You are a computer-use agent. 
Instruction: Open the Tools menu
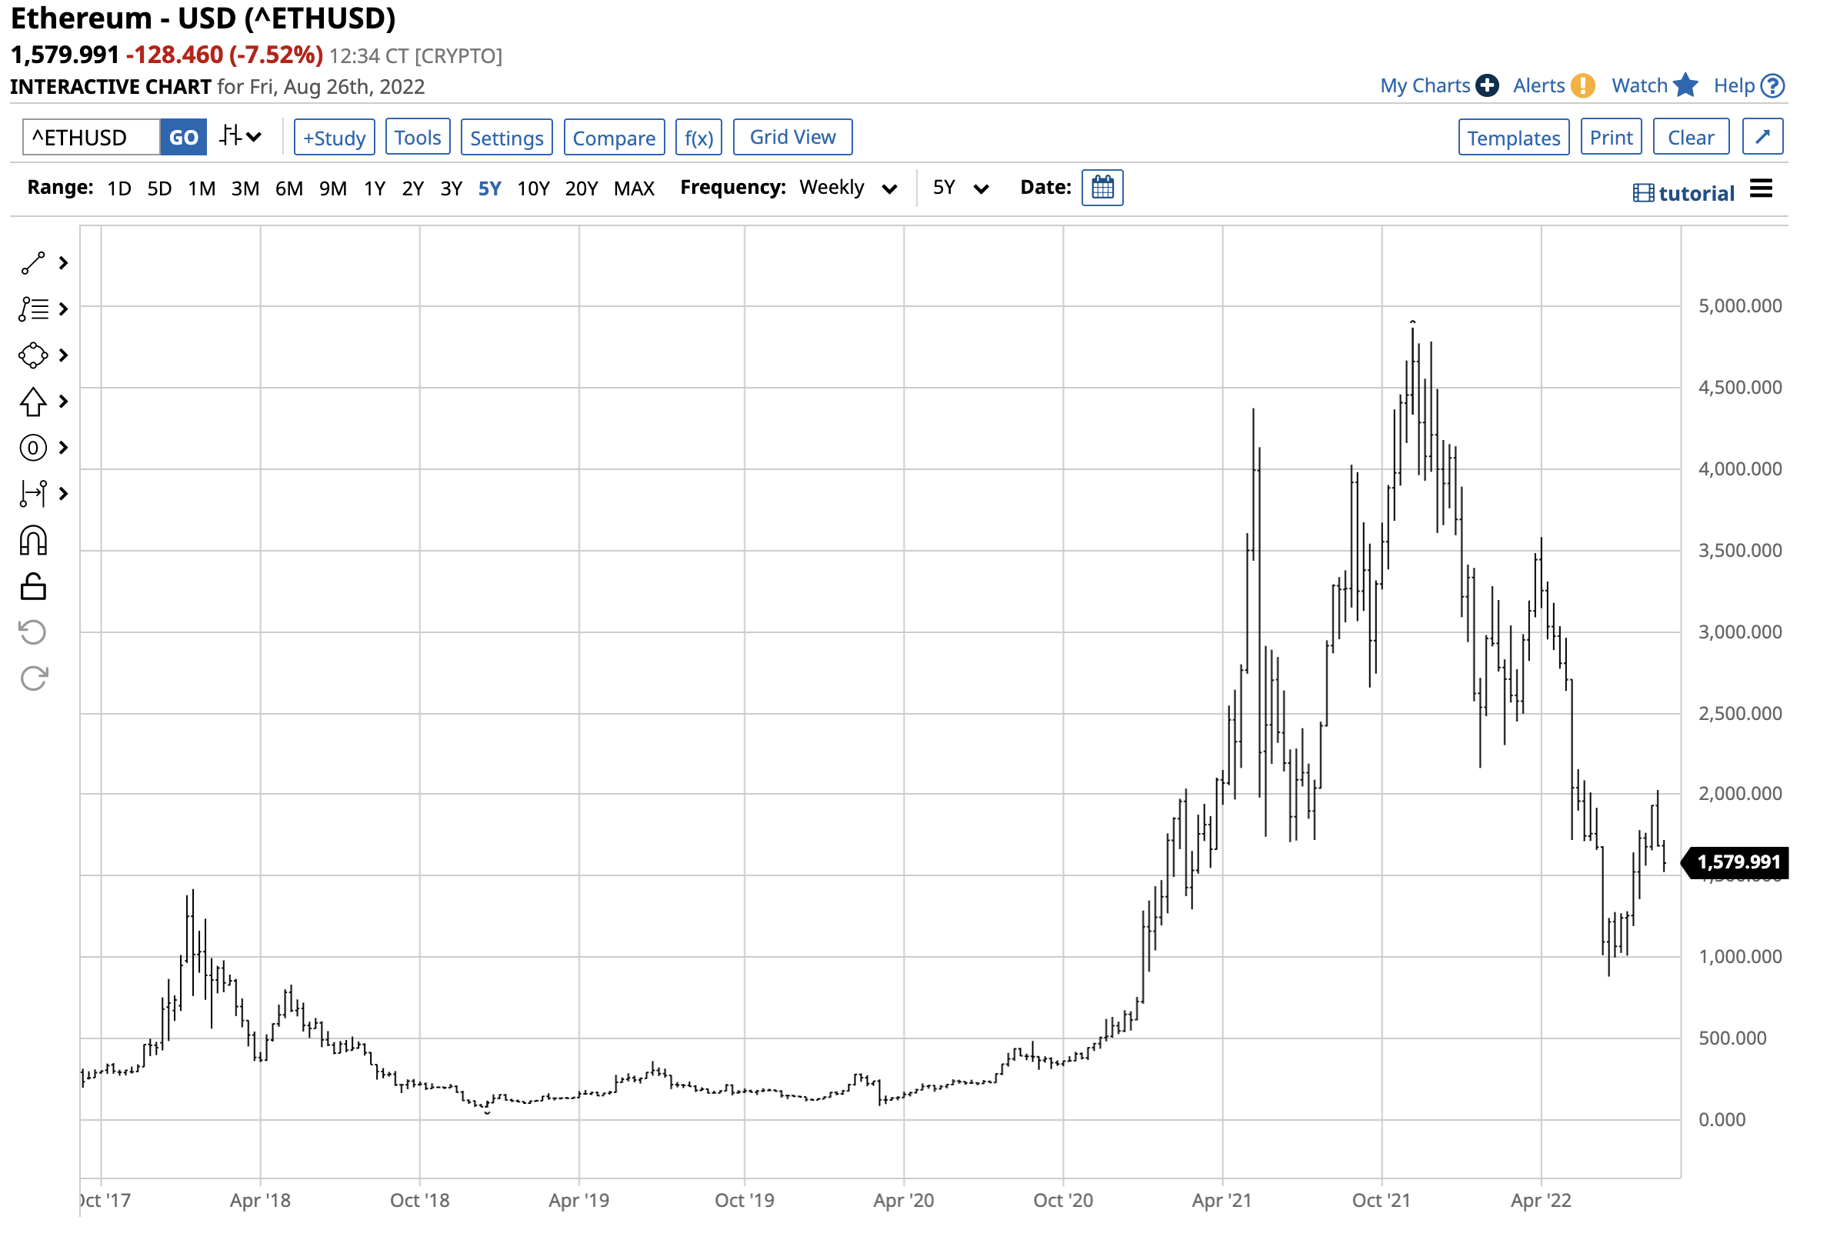pyautogui.click(x=418, y=138)
